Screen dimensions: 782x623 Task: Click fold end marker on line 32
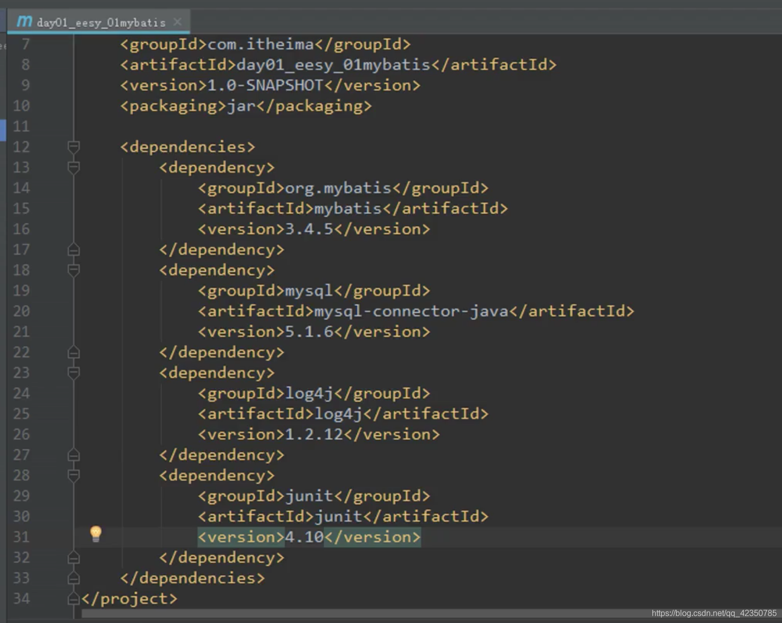click(x=74, y=557)
